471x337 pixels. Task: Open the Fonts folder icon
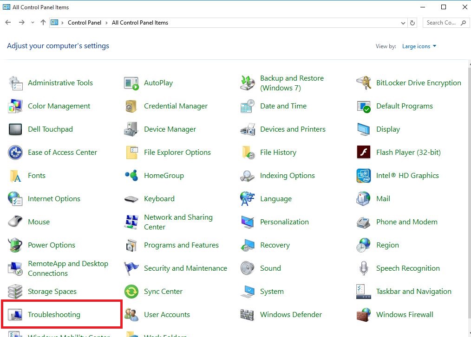pos(15,176)
